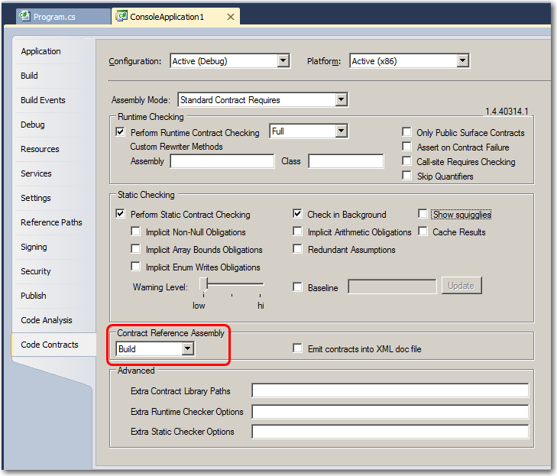
Task: Open the Signing properties page
Action: click(34, 247)
